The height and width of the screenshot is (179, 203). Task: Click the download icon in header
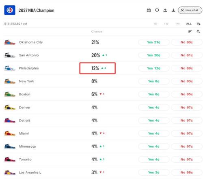tap(173, 10)
